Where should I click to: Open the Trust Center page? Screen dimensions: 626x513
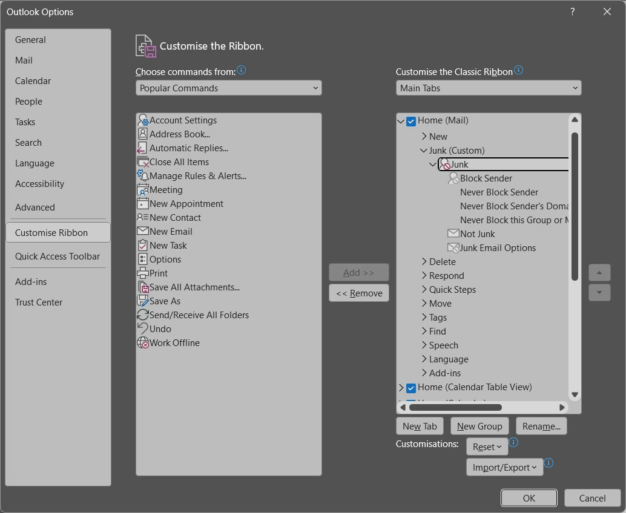click(x=58, y=302)
